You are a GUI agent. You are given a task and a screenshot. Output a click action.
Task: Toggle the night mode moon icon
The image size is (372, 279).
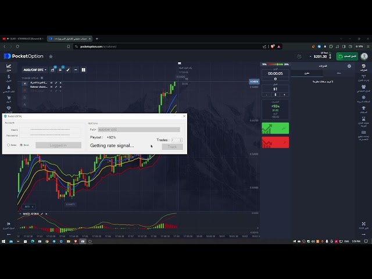point(299,56)
